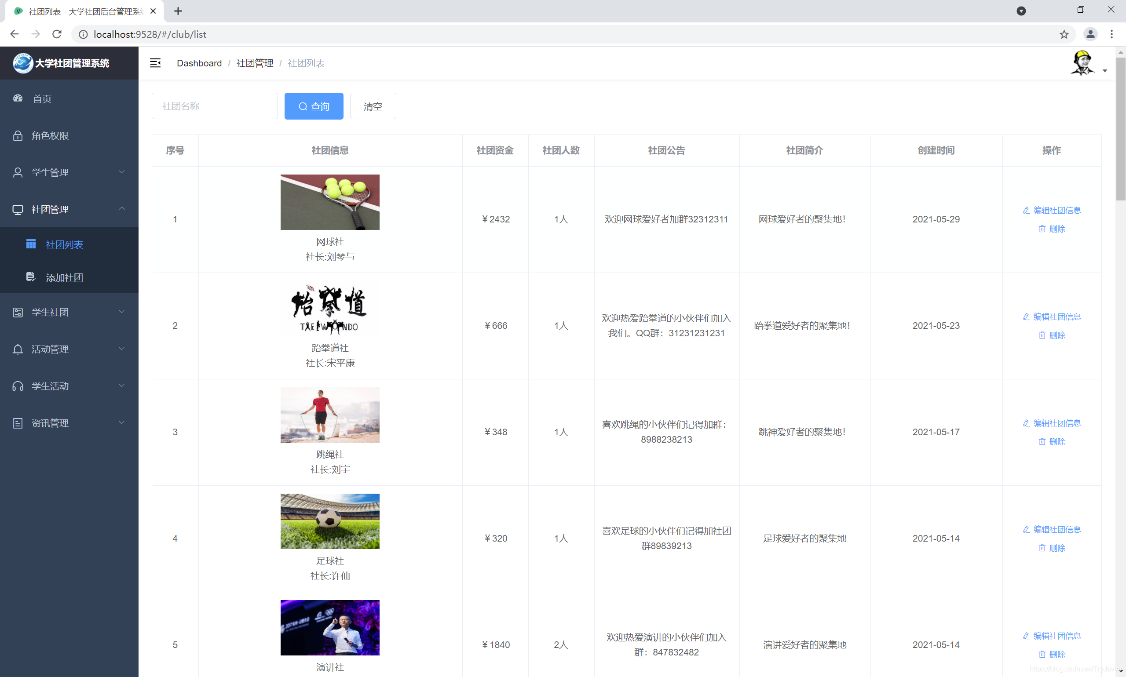Click the 清空 clear button
Viewport: 1126px width, 677px height.
373,106
